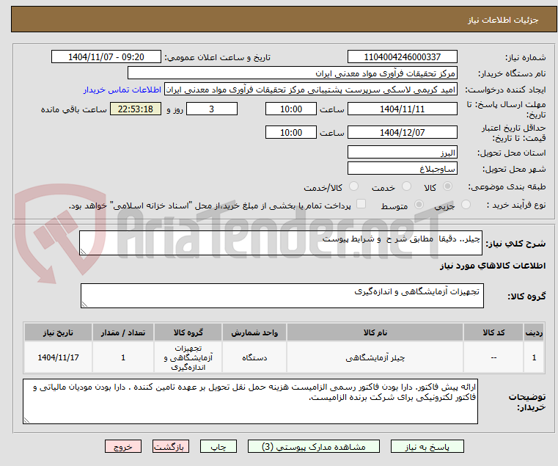Click the 1404/11/17 date cell
The width and height of the screenshot is (558, 466).
[59, 357]
